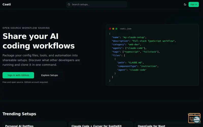Image resolution: width=203 pixels, height=127 pixels.
Task: Click the "typescript" tag in code
Action: tap(132, 52)
